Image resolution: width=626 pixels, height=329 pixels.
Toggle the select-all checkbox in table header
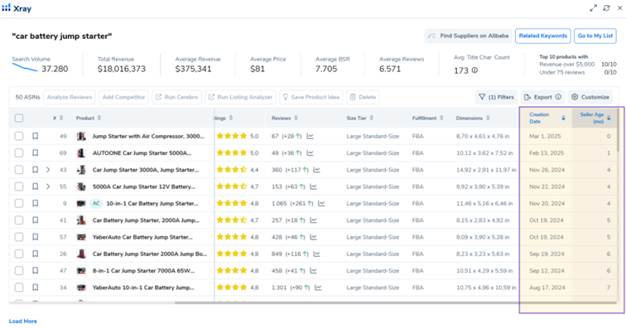(19, 118)
